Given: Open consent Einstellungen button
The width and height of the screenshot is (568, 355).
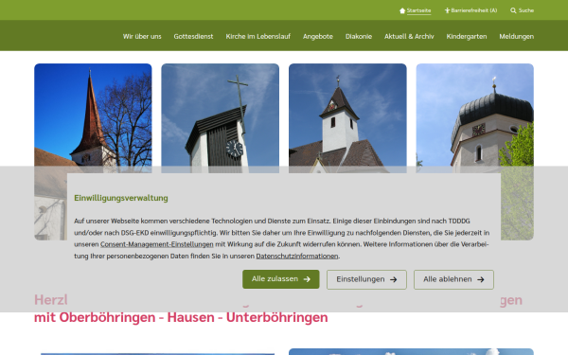Looking at the screenshot, I should click(366, 279).
